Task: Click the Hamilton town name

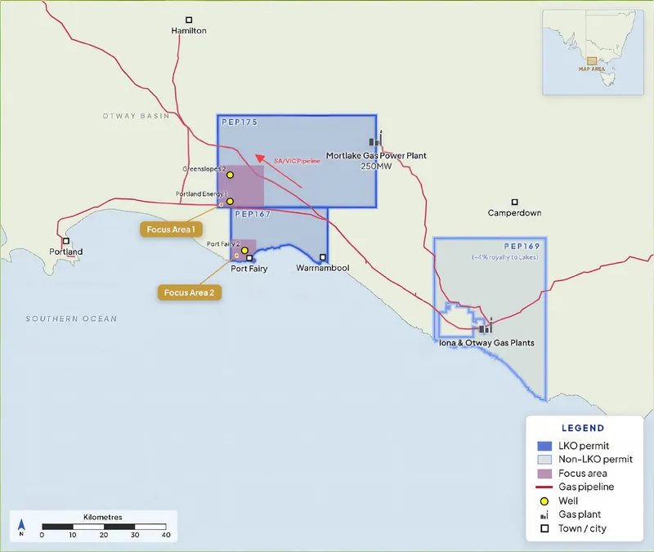Action: (189, 30)
